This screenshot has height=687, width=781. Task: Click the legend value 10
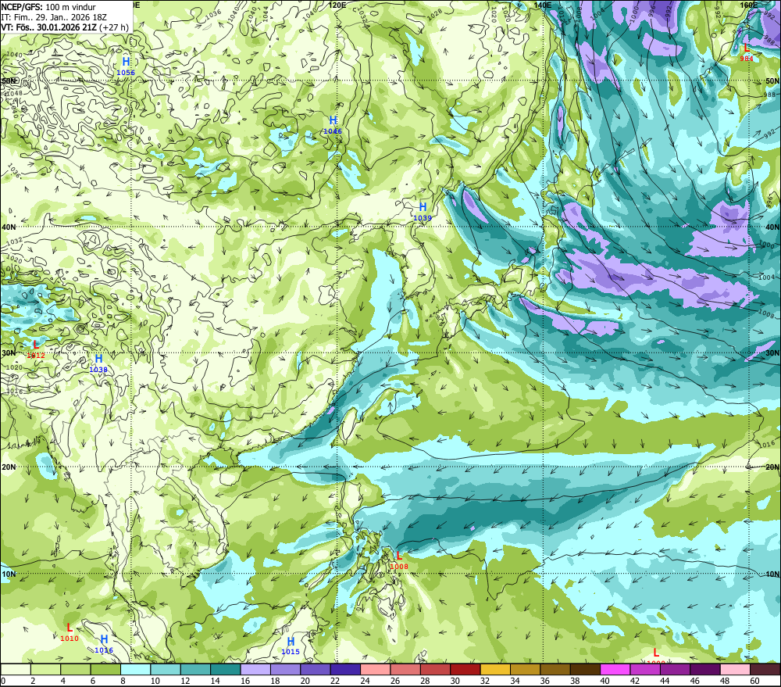coord(155,681)
